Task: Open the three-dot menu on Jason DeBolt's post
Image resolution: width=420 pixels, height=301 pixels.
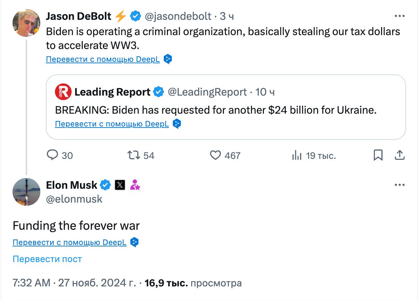Action: [400, 16]
